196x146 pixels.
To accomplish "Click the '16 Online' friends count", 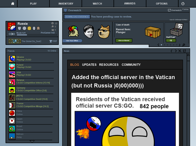I will pyautogui.click(x=52, y=51).
